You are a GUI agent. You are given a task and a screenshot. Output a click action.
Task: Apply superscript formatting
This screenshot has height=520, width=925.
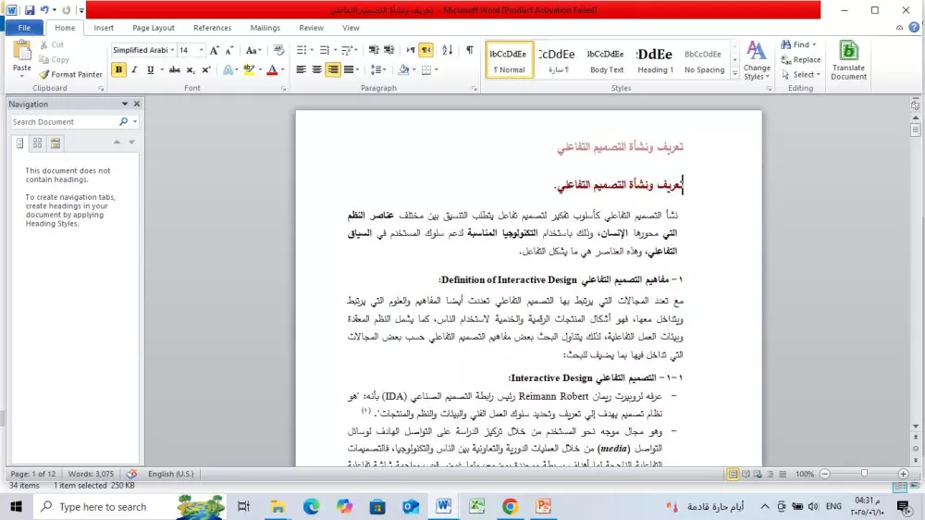(206, 69)
